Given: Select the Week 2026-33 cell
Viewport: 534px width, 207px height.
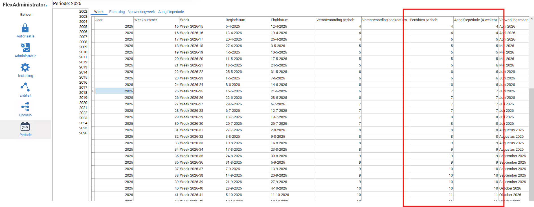Looking at the screenshot, I should [x=202, y=143].
